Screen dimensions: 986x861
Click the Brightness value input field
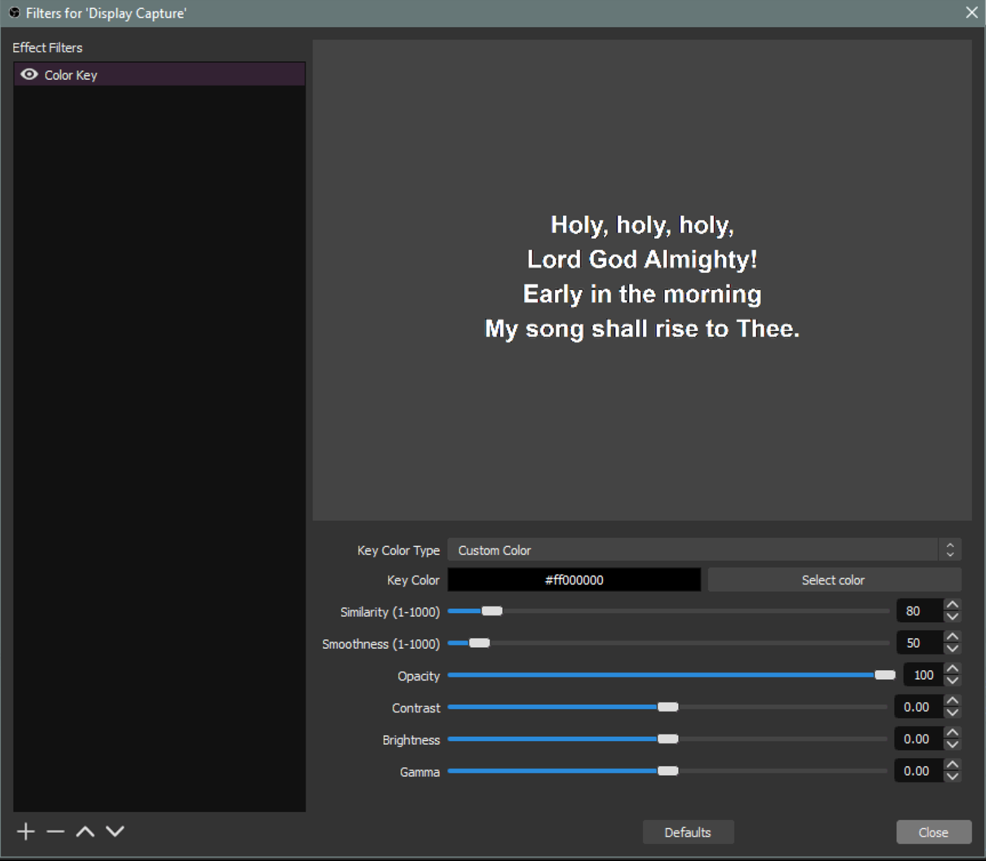[917, 739]
